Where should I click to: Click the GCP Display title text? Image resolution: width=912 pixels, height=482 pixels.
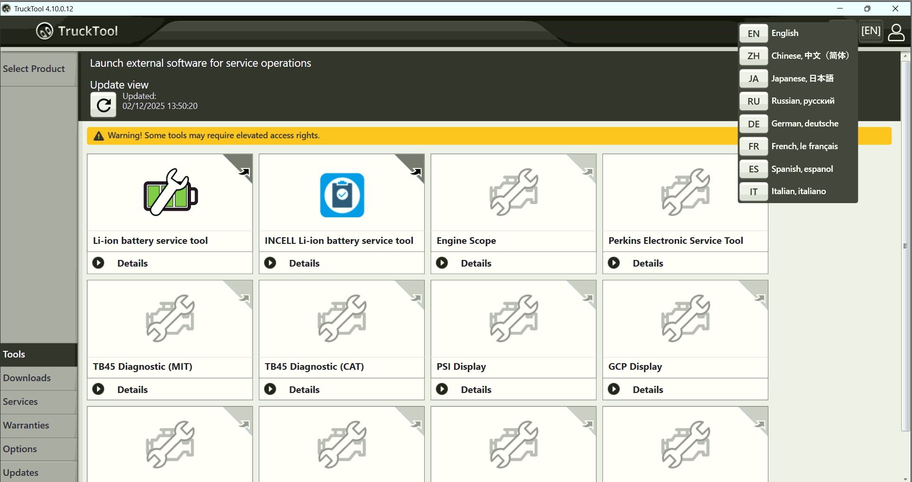635,367
